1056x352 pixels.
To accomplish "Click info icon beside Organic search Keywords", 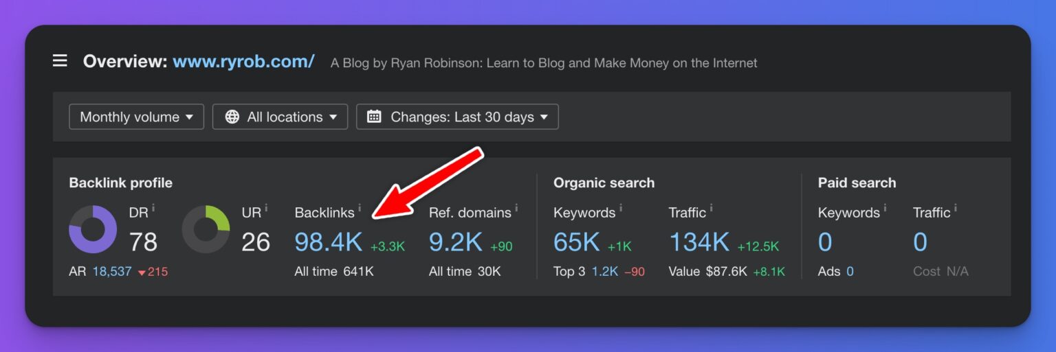I will (620, 207).
